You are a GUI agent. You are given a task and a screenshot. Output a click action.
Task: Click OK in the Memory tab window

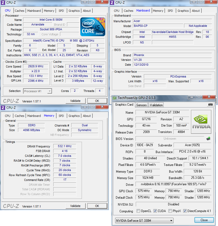click(97, 206)
